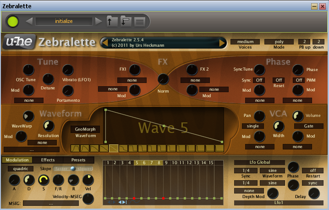The height and width of the screenshot is (210, 329).
Task: Click the u-he logo
Action: point(19,42)
